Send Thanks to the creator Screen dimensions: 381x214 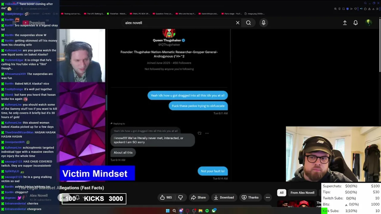pyautogui.click(x=250, y=197)
